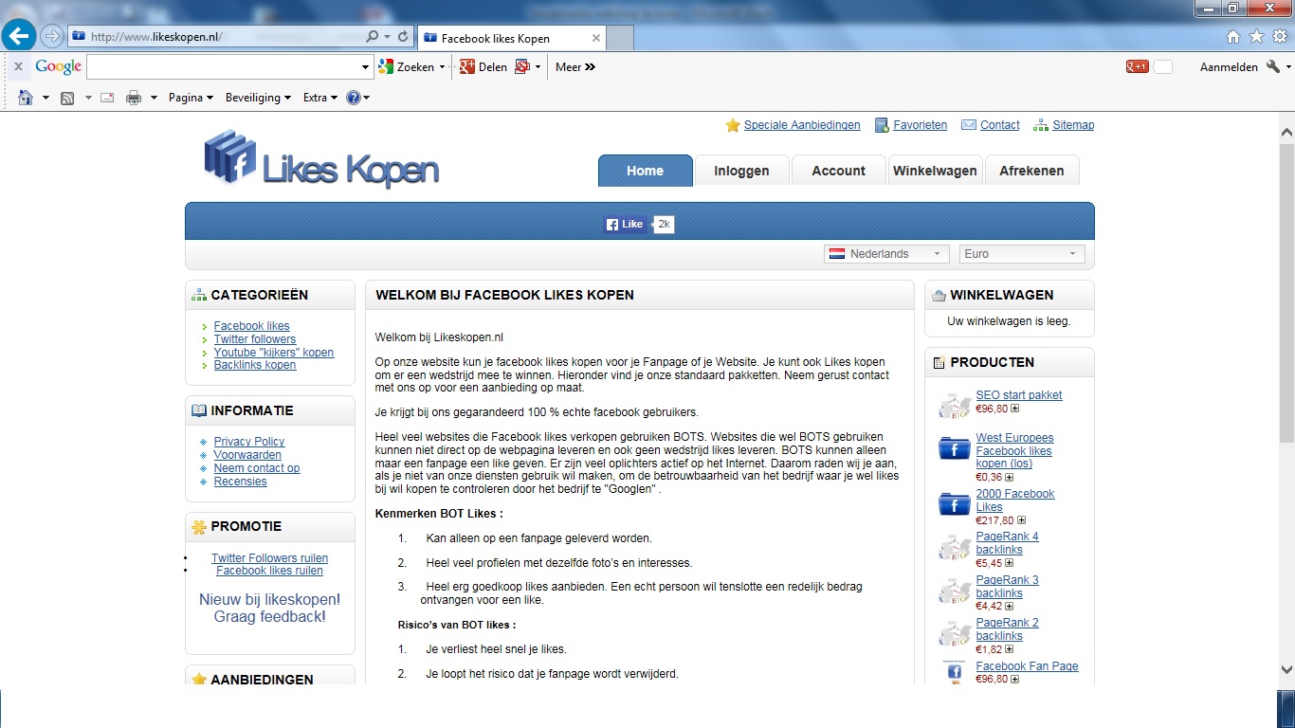Screen dimensions: 1295x728
Task: Click the popup blocker icon in Google toolbar
Action: (522, 66)
